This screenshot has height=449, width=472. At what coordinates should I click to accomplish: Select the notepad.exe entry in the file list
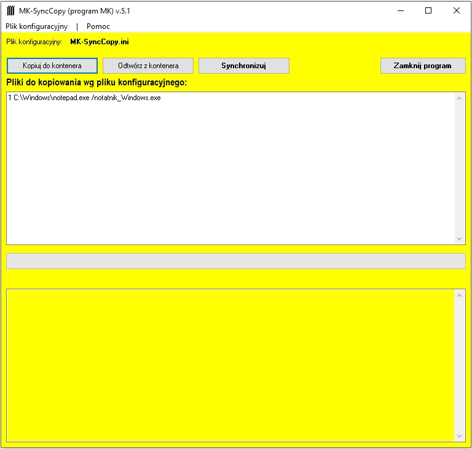pyautogui.click(x=84, y=98)
